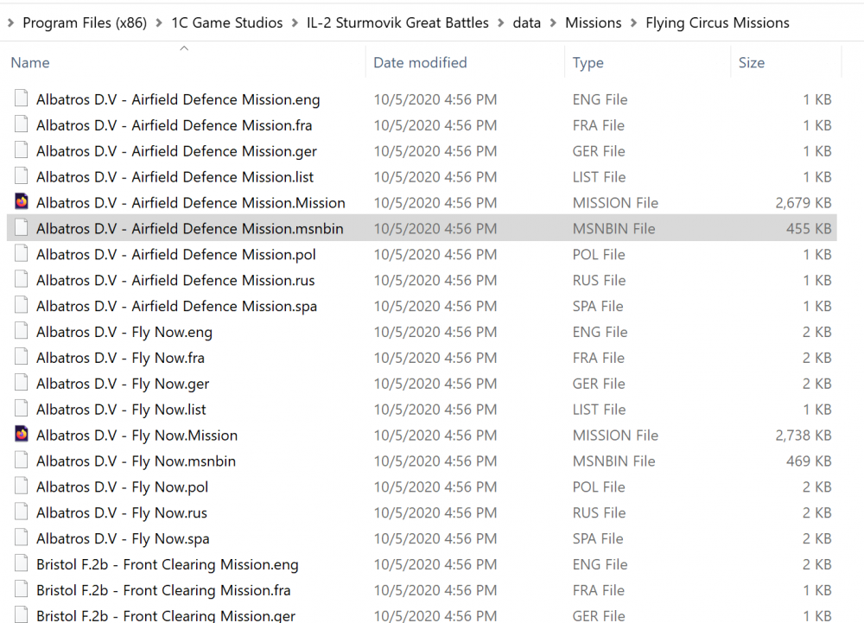This screenshot has width=864, height=623.
Task: Click the document icon beside Airfield Defence Mission.list
Action: (x=21, y=176)
